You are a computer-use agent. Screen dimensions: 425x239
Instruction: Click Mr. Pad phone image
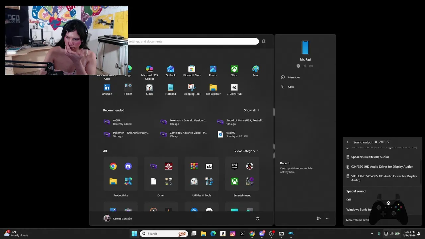pyautogui.click(x=305, y=48)
